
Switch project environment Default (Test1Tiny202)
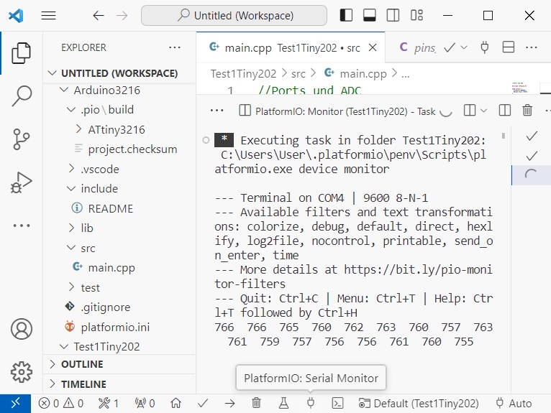pos(419,403)
